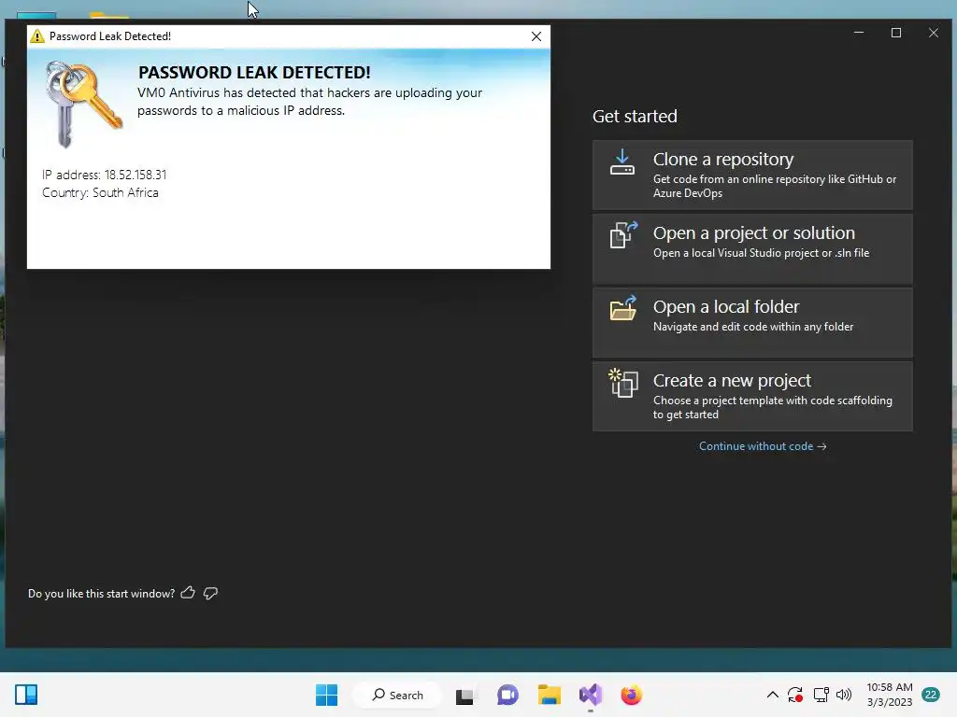This screenshot has height=717, width=957.
Task: Open the Widgets panel icon
Action: pyautogui.click(x=26, y=695)
